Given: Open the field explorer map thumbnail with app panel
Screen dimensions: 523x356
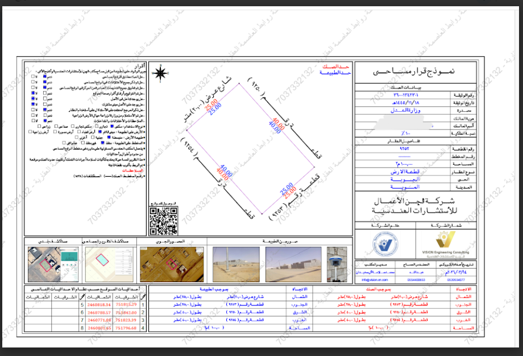Looking at the screenshot, I should click(x=53, y=265).
